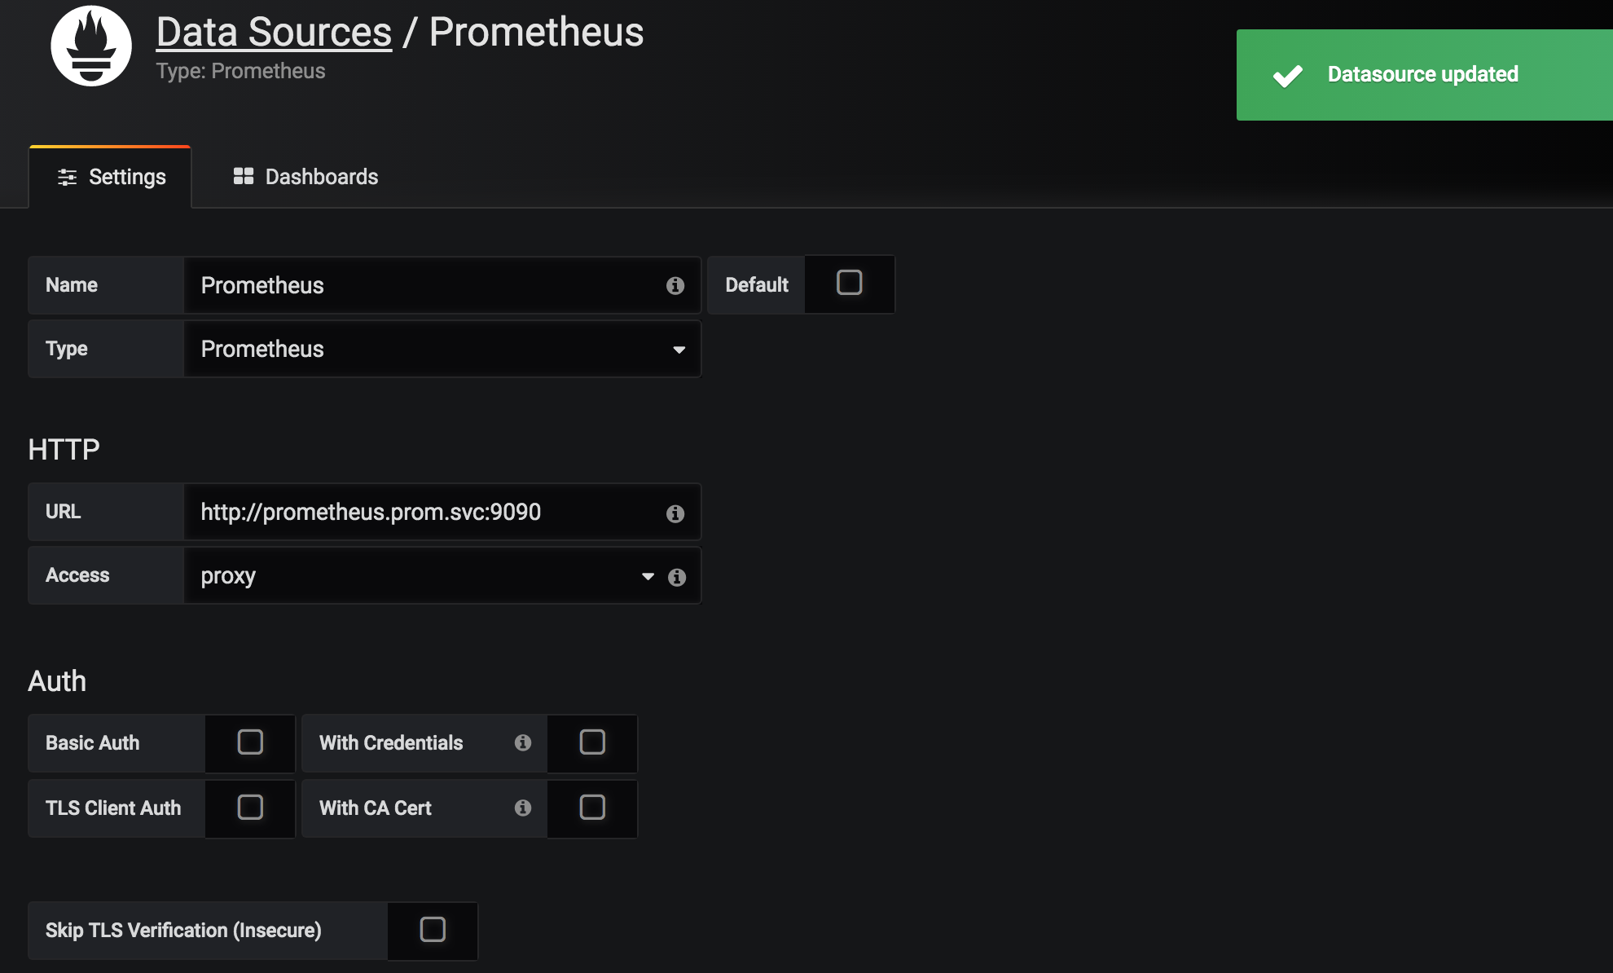Select the Settings tab
Image resolution: width=1613 pixels, height=973 pixels.
click(x=111, y=177)
